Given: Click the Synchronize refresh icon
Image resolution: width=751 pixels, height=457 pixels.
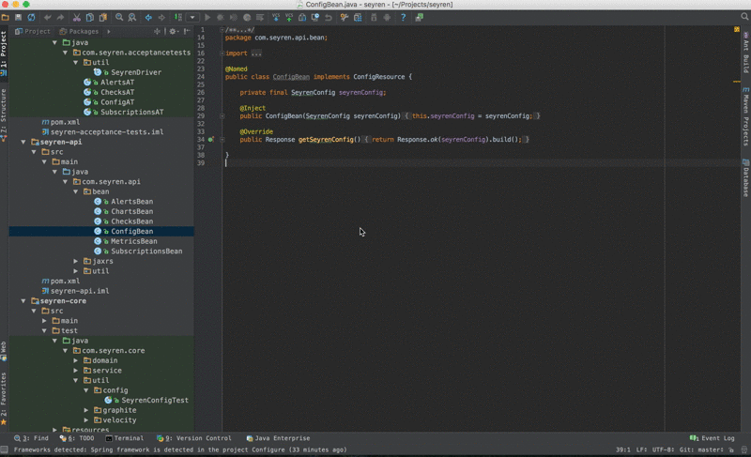Looking at the screenshot, I should point(31,17).
